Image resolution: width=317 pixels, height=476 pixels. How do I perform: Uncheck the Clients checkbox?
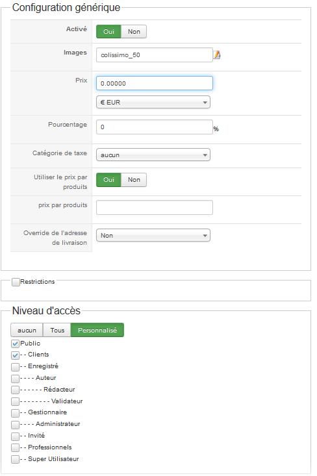coord(15,355)
